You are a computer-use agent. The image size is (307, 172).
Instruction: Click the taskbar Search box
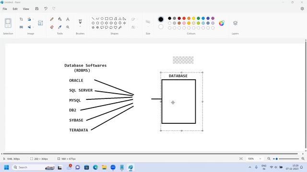pyautogui.click(x=34, y=167)
